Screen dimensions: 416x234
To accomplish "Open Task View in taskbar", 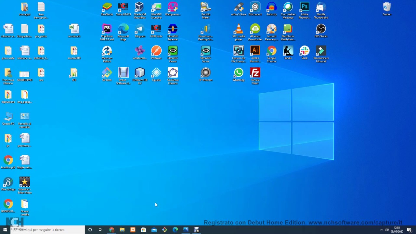I will click(x=100, y=230).
